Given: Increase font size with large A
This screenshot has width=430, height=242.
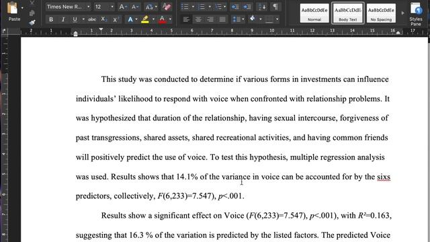Looking at the screenshot, I should pyautogui.click(x=122, y=7).
